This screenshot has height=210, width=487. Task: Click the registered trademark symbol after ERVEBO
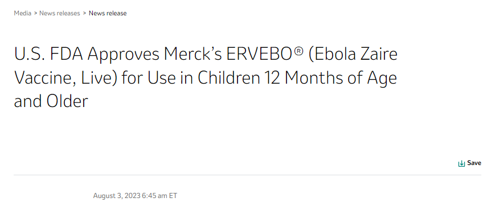coord(298,51)
